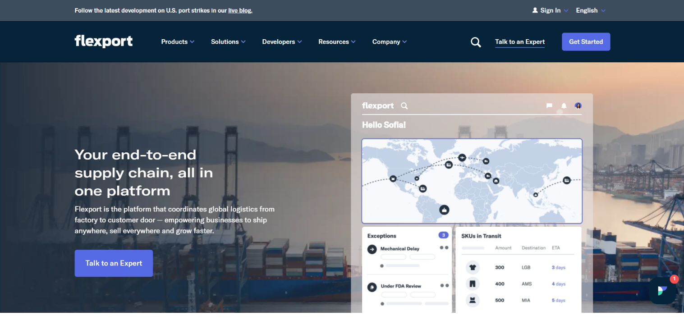Click the 3 days ETA value
This screenshot has height=334, width=684.
click(558, 268)
